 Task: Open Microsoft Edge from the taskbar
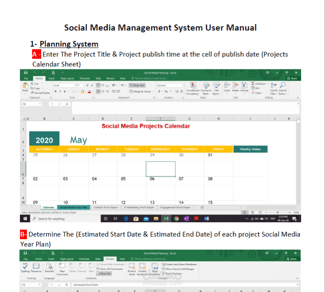click(126, 219)
